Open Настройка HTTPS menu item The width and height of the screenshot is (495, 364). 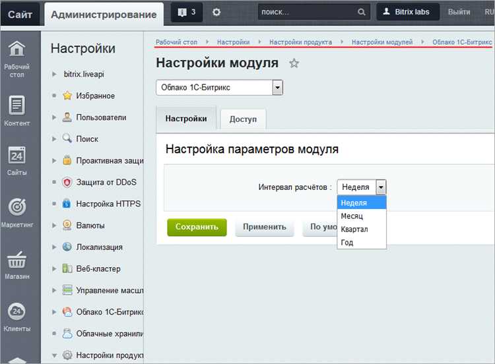(108, 204)
